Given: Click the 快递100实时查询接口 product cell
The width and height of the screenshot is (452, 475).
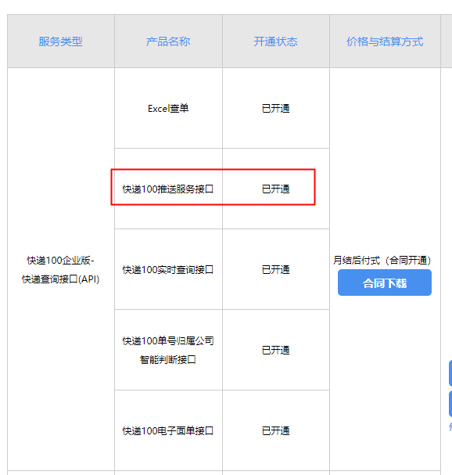Looking at the screenshot, I should pos(168,270).
